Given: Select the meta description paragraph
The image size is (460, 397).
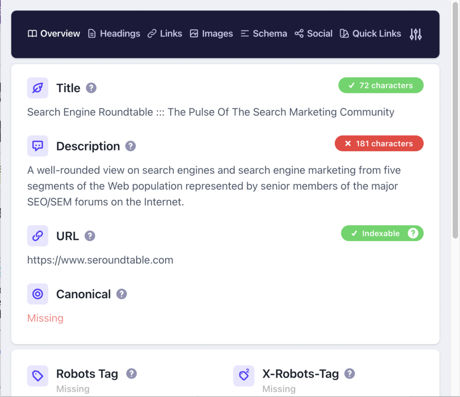Looking at the screenshot, I should click(214, 186).
